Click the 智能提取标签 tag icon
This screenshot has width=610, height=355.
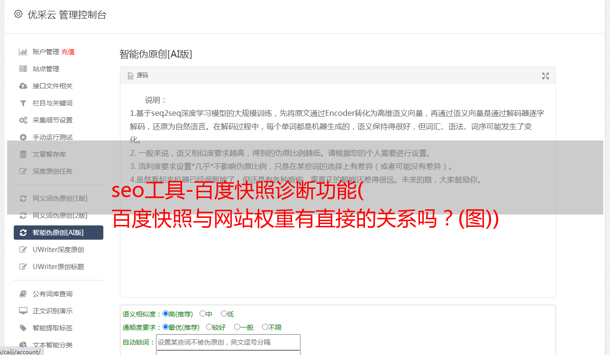[x=23, y=328]
